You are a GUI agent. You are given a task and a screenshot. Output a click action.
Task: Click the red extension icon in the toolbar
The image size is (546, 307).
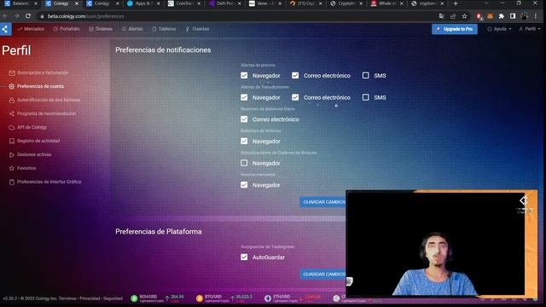[x=479, y=16]
